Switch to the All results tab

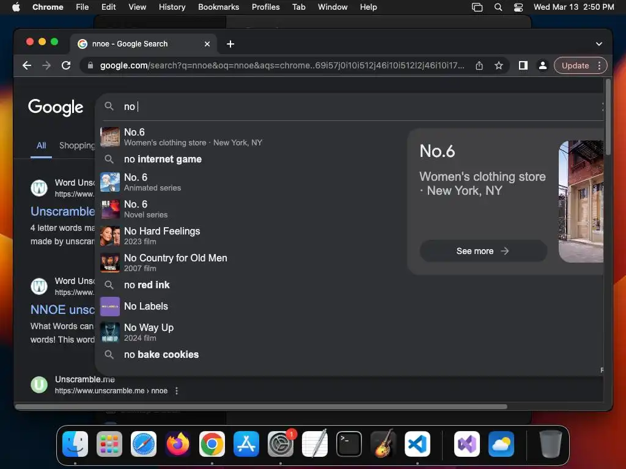41,145
